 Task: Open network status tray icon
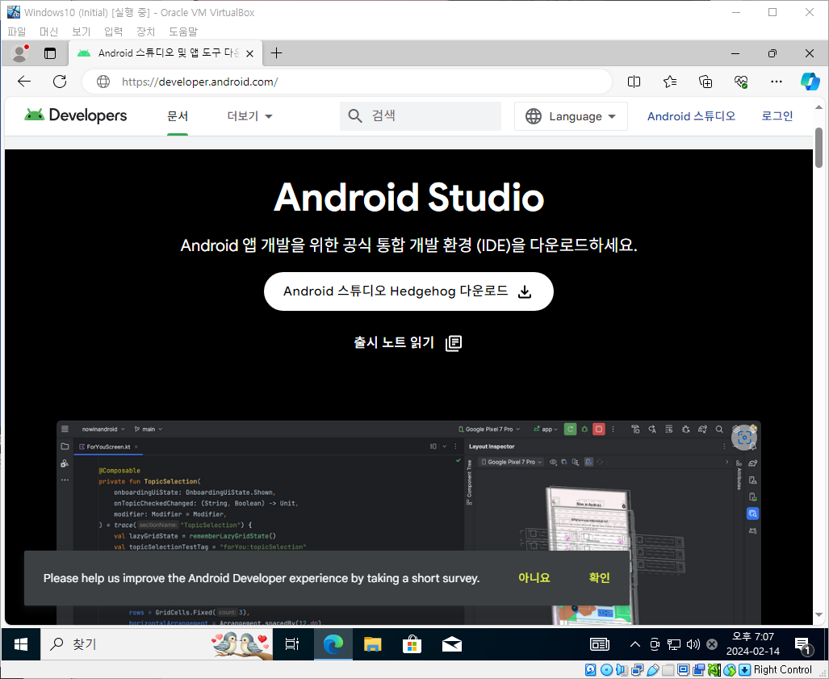click(x=673, y=644)
